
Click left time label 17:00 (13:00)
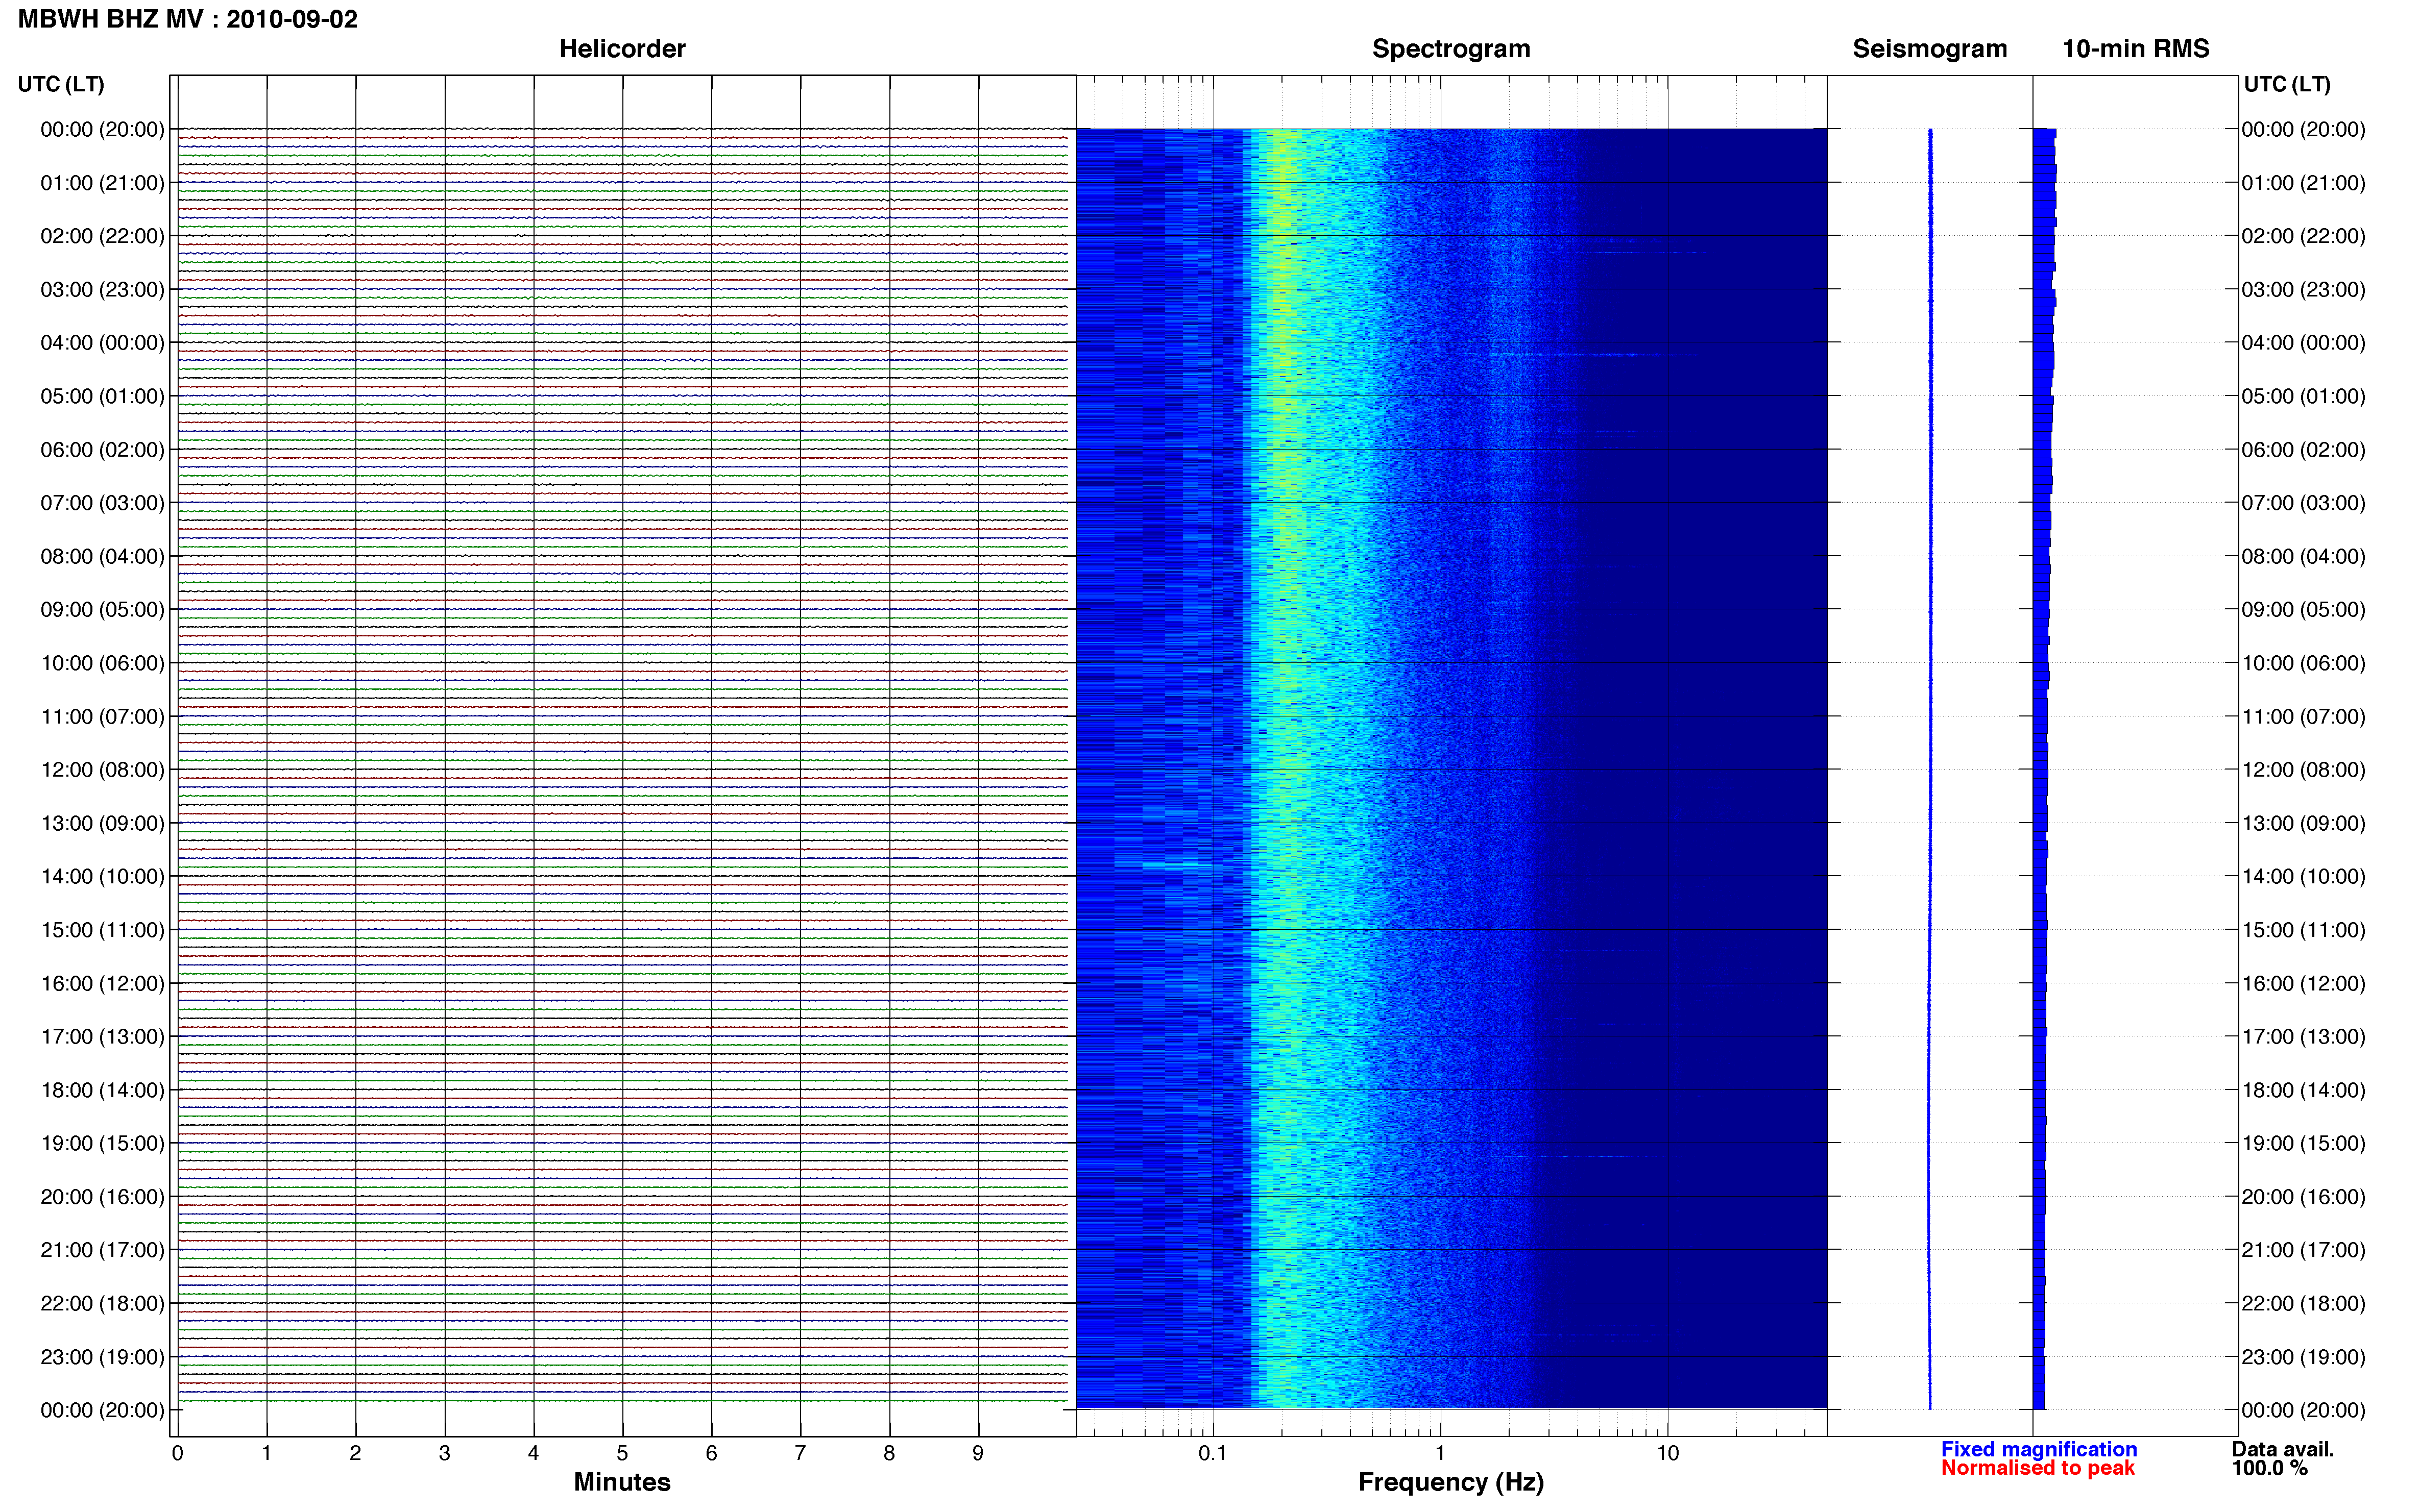[x=102, y=1037]
